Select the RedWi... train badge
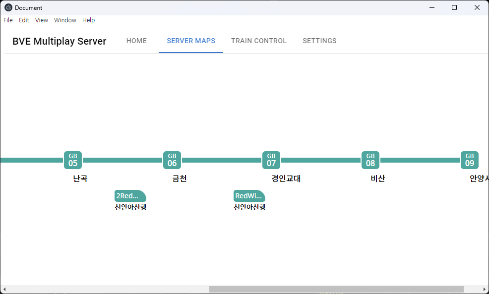This screenshot has height=294, width=489. coord(249,196)
